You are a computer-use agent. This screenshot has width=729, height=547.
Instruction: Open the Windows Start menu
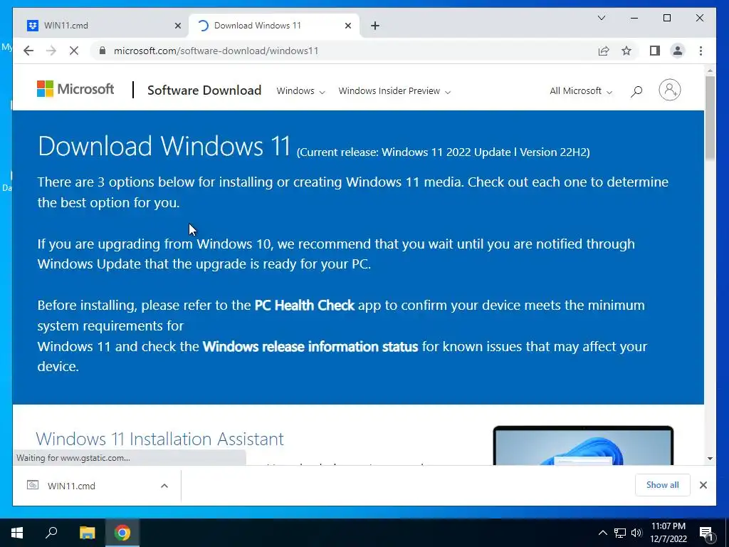[17, 533]
